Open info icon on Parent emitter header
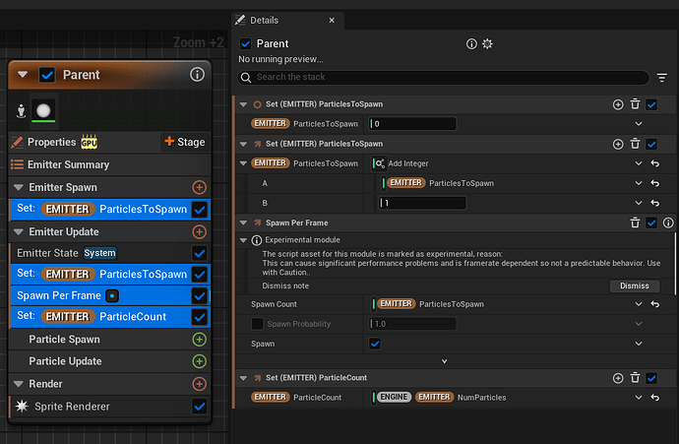This screenshot has width=679, height=444. click(197, 75)
